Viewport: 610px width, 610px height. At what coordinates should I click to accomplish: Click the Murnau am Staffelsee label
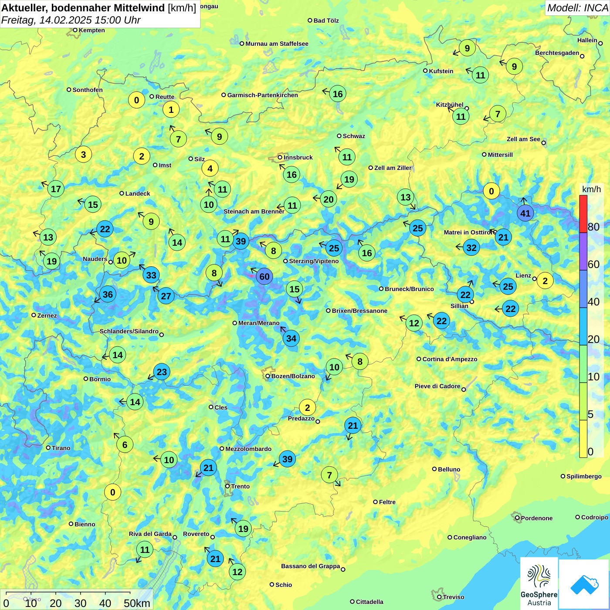(277, 44)
